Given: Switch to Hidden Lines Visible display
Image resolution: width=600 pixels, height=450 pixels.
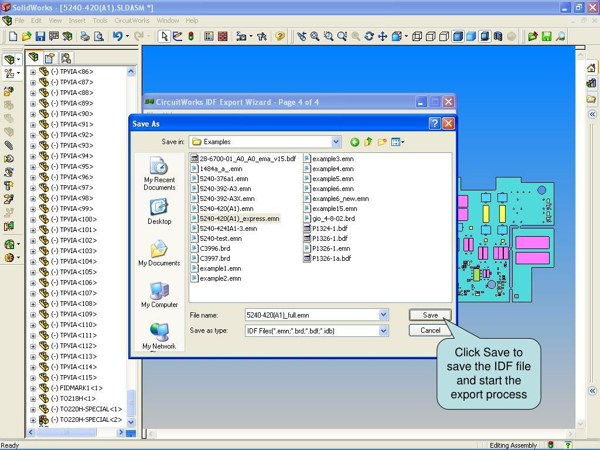Looking at the screenshot, I should click(x=431, y=36).
